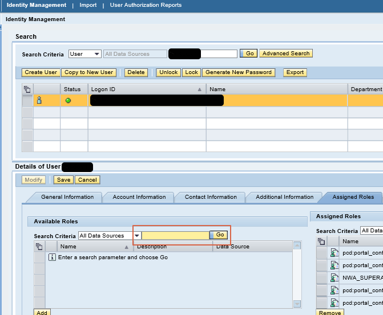Select row selector of NWA_SUPERA role
The width and height of the screenshot is (383, 315).
tap(322, 278)
